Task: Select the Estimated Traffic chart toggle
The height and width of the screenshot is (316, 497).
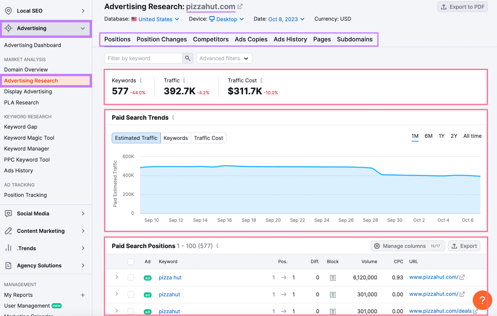Action: [136, 138]
